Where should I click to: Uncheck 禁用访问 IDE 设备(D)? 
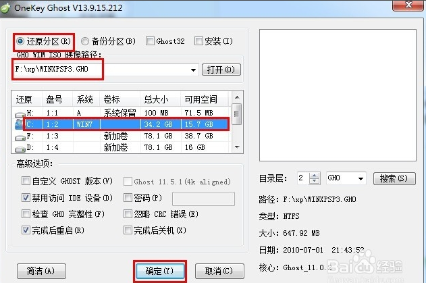click(x=26, y=198)
